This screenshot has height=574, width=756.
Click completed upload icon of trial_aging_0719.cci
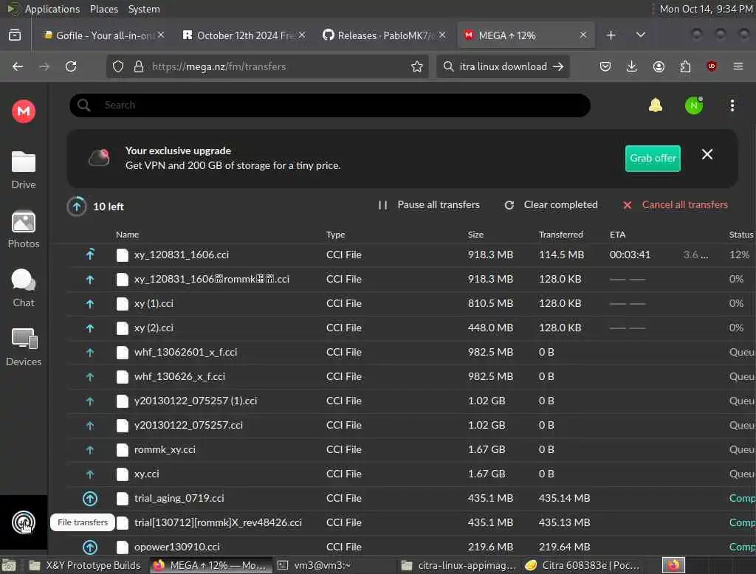[89, 498]
